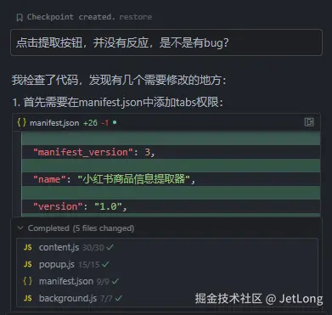The image size is (332, 315).
Task: Click the JS icon beside content.js
Action: (x=28, y=247)
